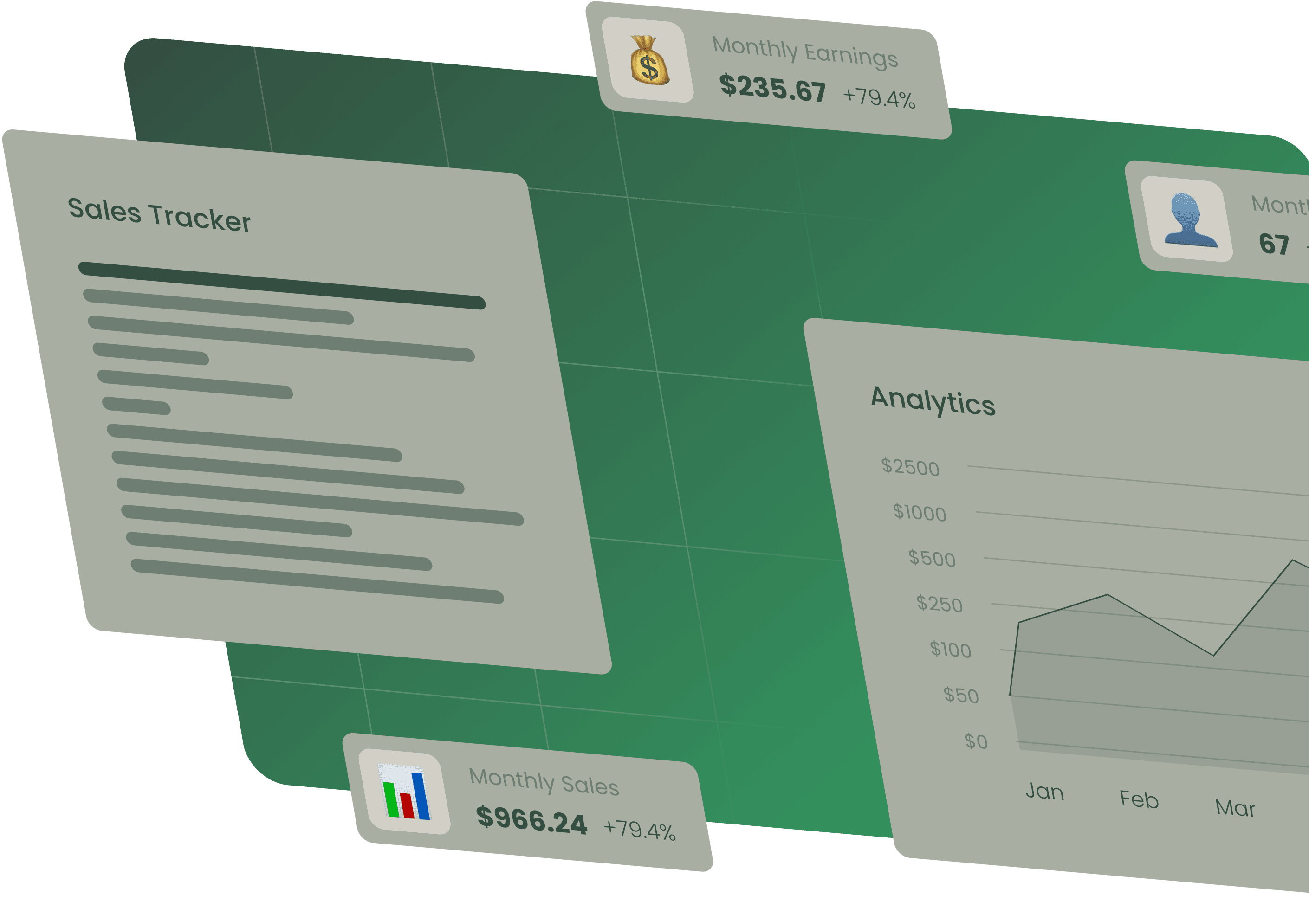The image size is (1309, 921).
Task: Select the Monthly Earnings label
Action: pyautogui.click(x=804, y=52)
